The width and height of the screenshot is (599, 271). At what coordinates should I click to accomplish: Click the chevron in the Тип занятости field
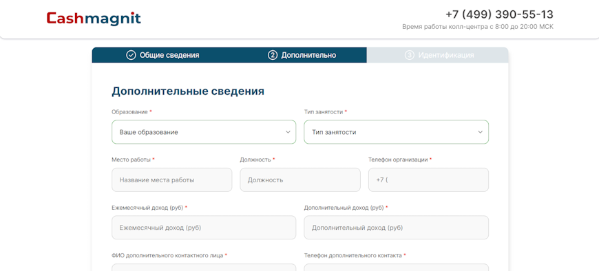pos(481,132)
